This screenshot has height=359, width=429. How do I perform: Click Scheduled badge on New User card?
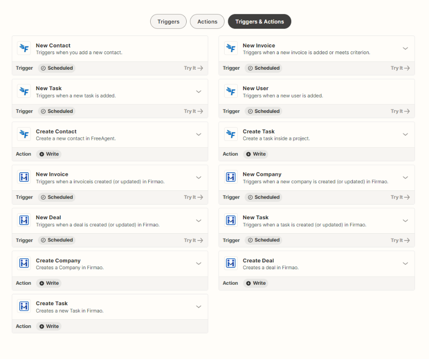[263, 111]
